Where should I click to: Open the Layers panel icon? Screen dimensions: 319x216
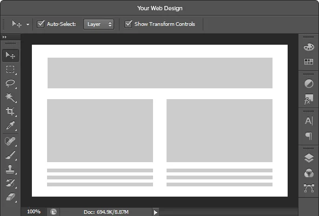point(309,158)
